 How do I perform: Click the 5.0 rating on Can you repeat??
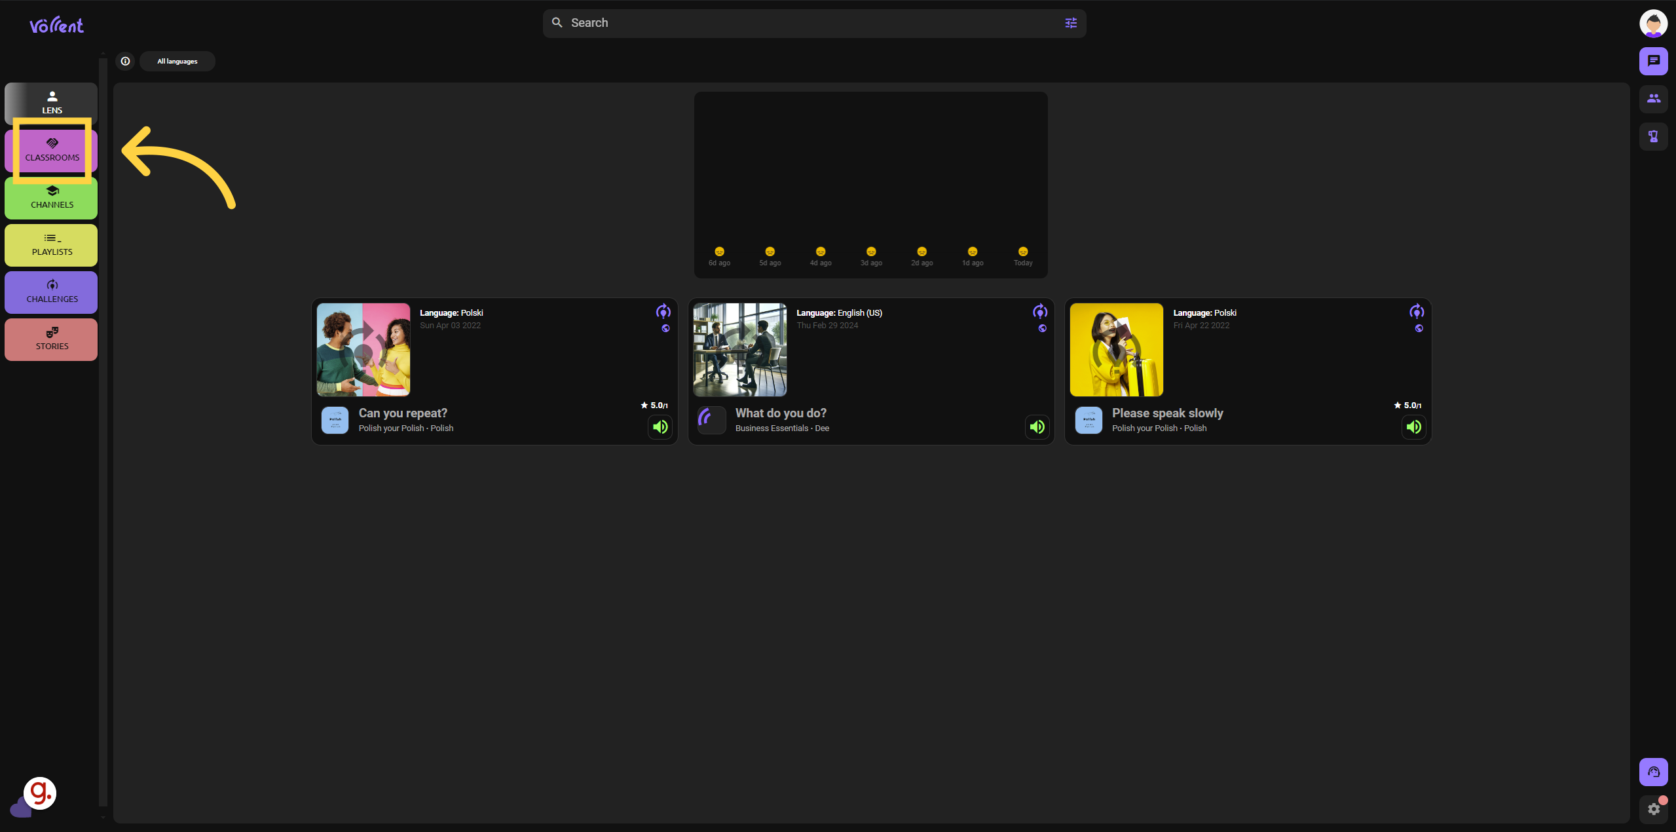654,406
